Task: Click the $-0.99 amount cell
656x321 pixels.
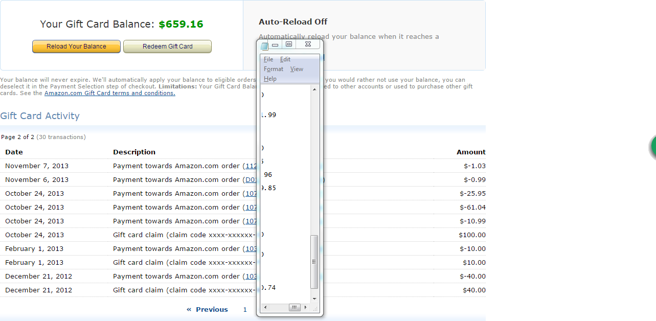Action: [474, 179]
